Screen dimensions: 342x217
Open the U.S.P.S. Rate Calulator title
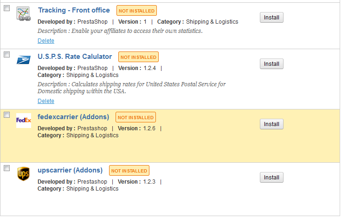pyautogui.click(x=75, y=57)
